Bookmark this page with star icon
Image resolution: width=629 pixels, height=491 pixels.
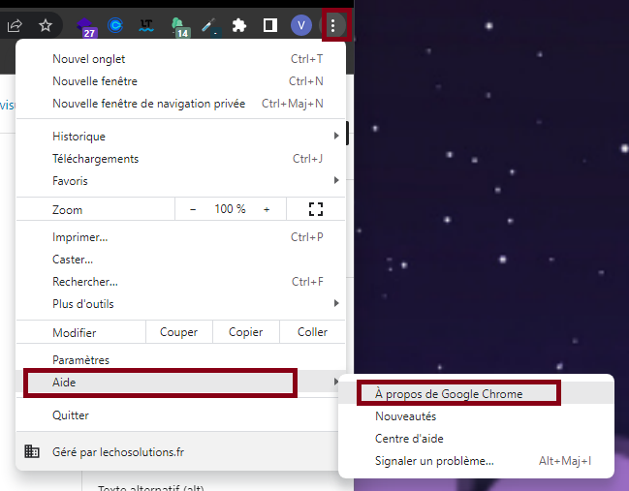coord(46,25)
